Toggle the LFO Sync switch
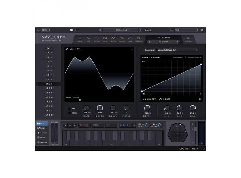241x178 pixels. click(69, 109)
